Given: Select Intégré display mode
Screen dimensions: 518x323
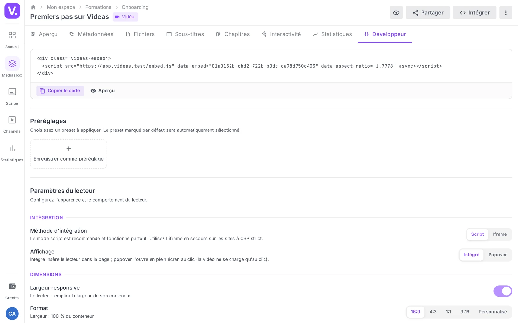Looking at the screenshot, I should [471, 255].
